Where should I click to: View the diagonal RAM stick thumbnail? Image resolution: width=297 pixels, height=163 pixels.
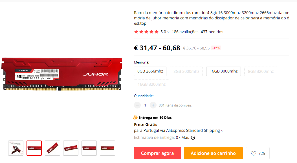52,148
